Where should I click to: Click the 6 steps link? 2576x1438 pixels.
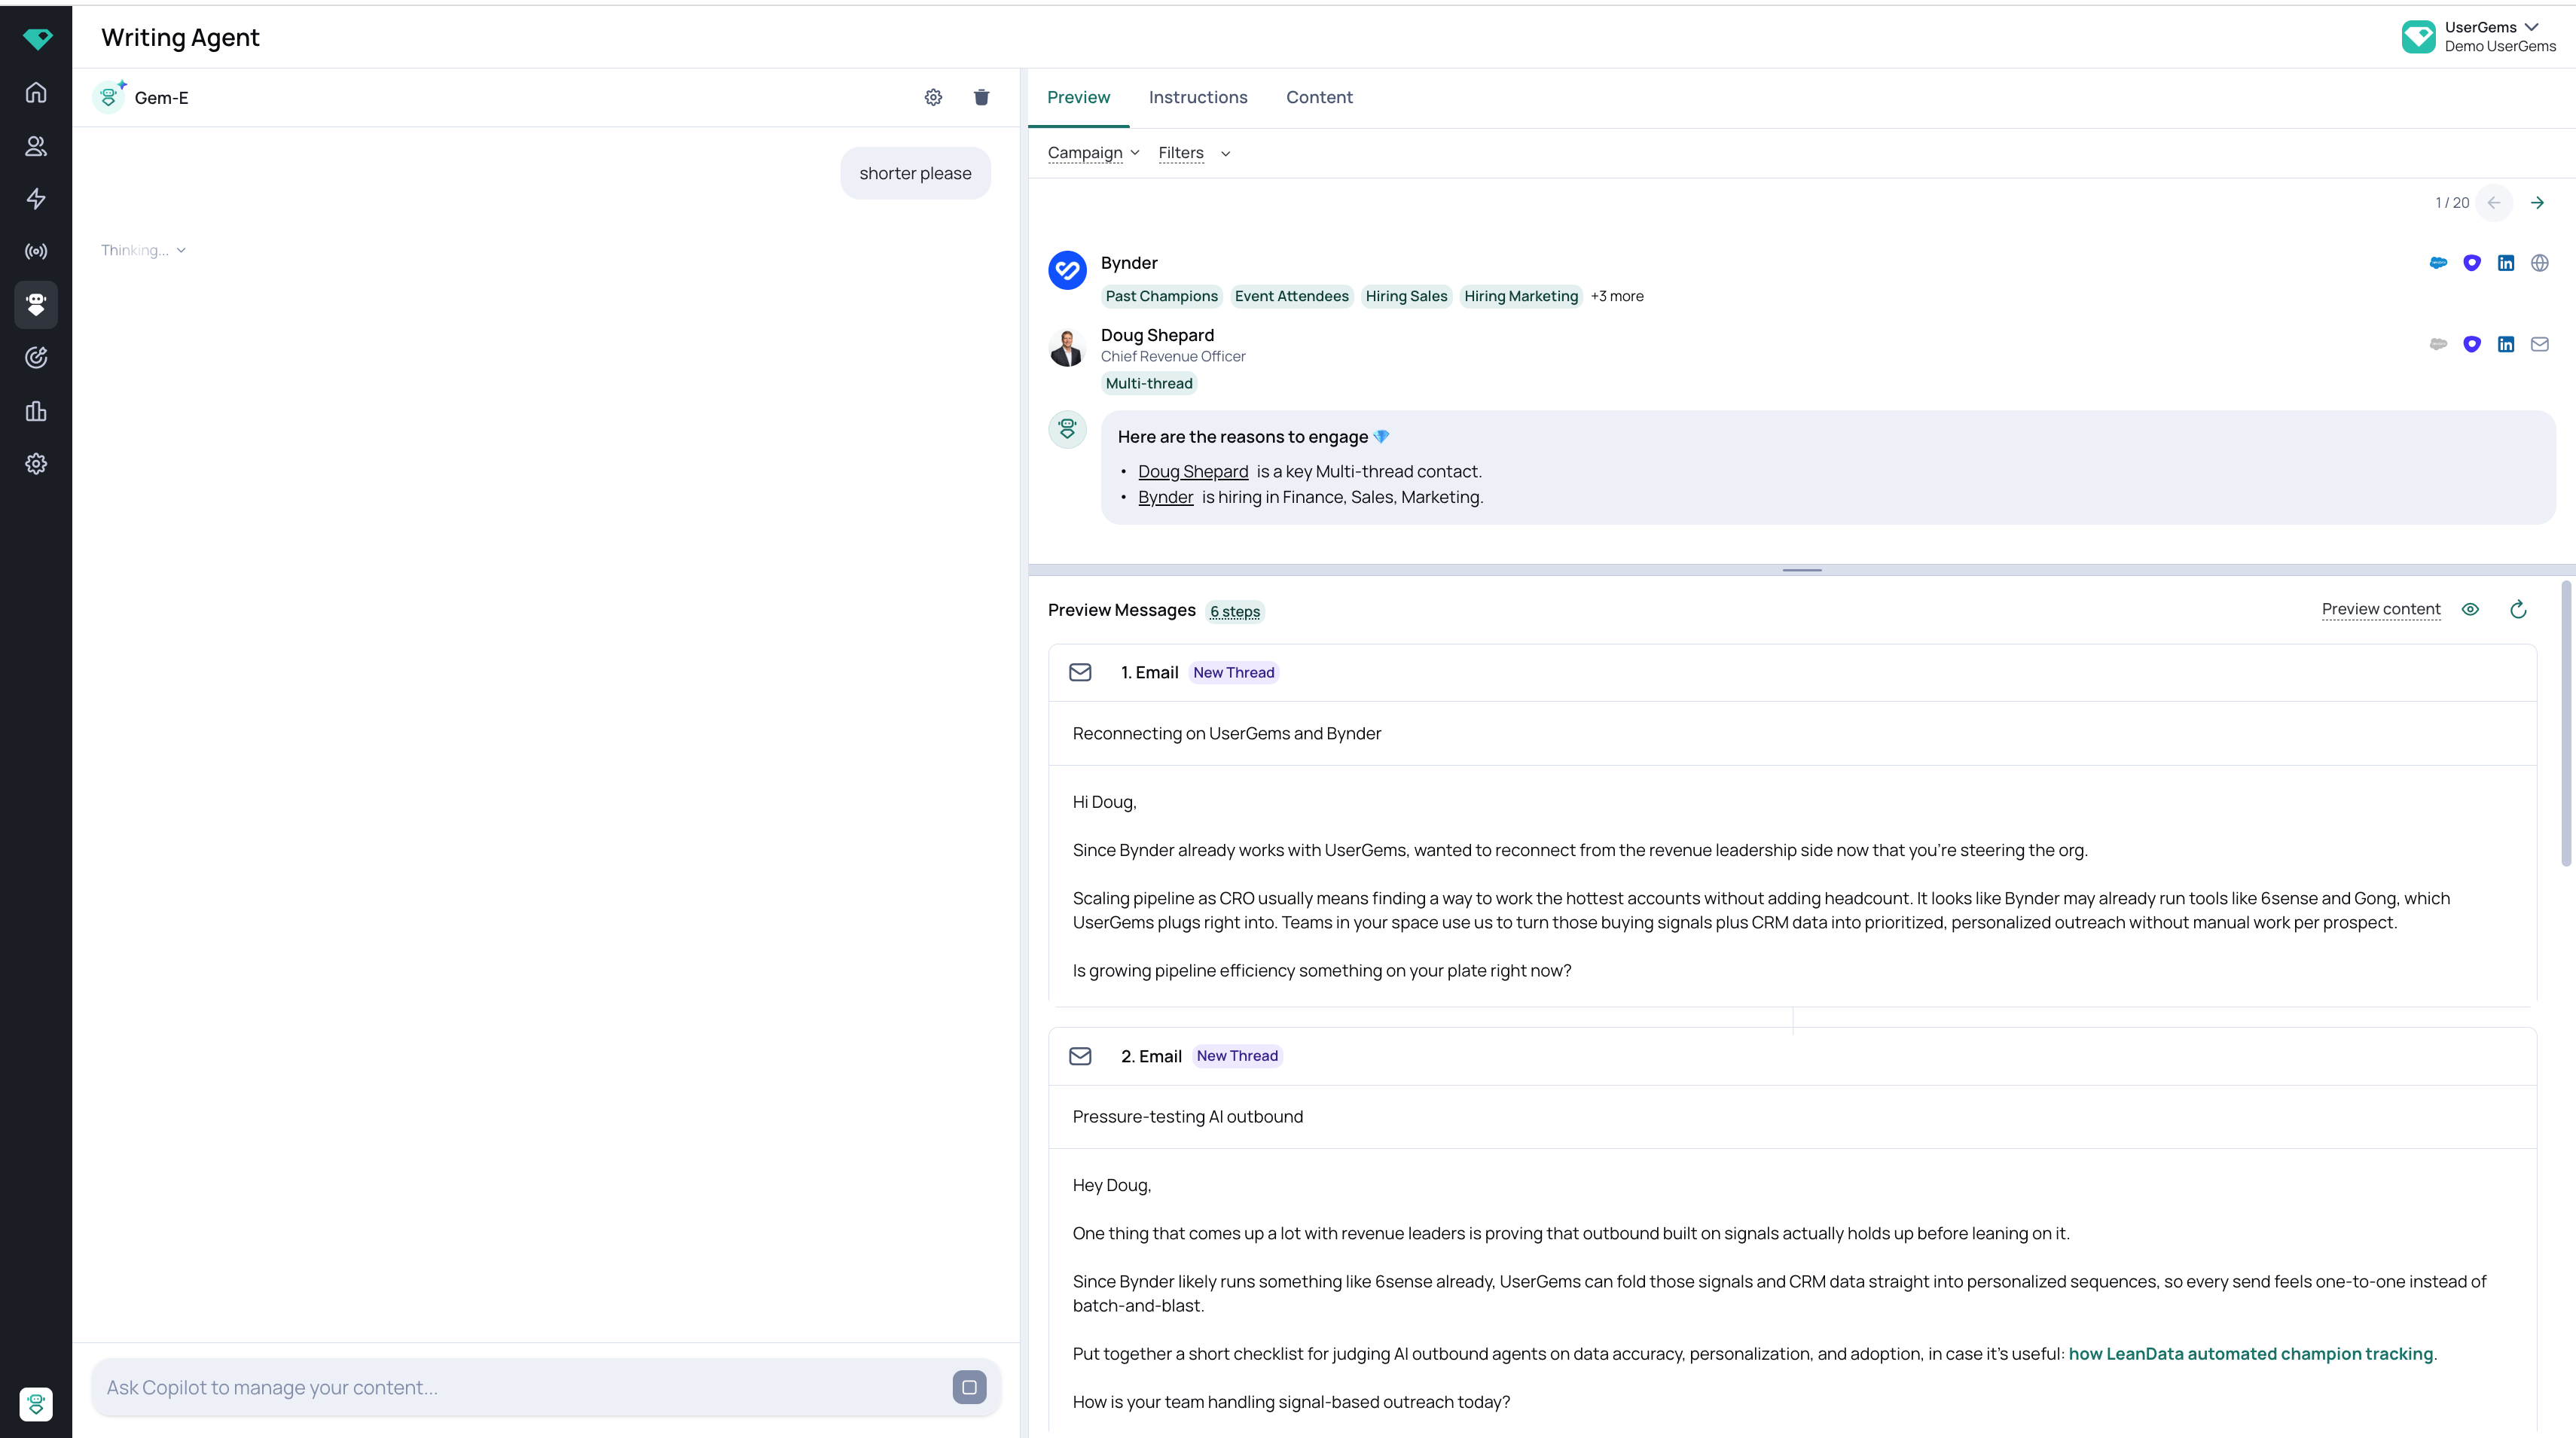coord(1235,611)
